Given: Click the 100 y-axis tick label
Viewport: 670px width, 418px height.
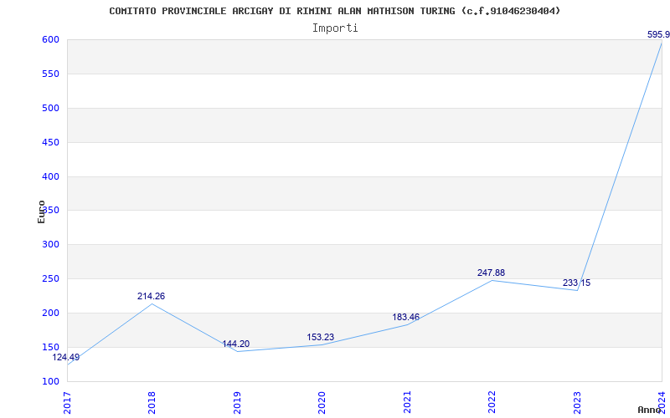Looking at the screenshot, I should pyautogui.click(x=49, y=381).
